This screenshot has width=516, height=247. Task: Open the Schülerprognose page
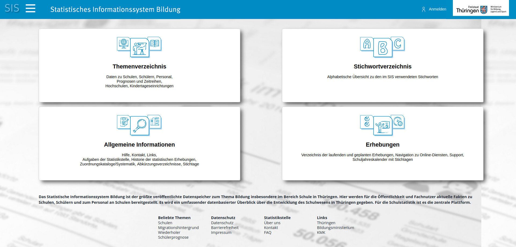coord(173,237)
